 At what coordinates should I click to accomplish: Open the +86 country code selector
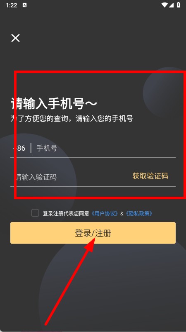[19, 148]
